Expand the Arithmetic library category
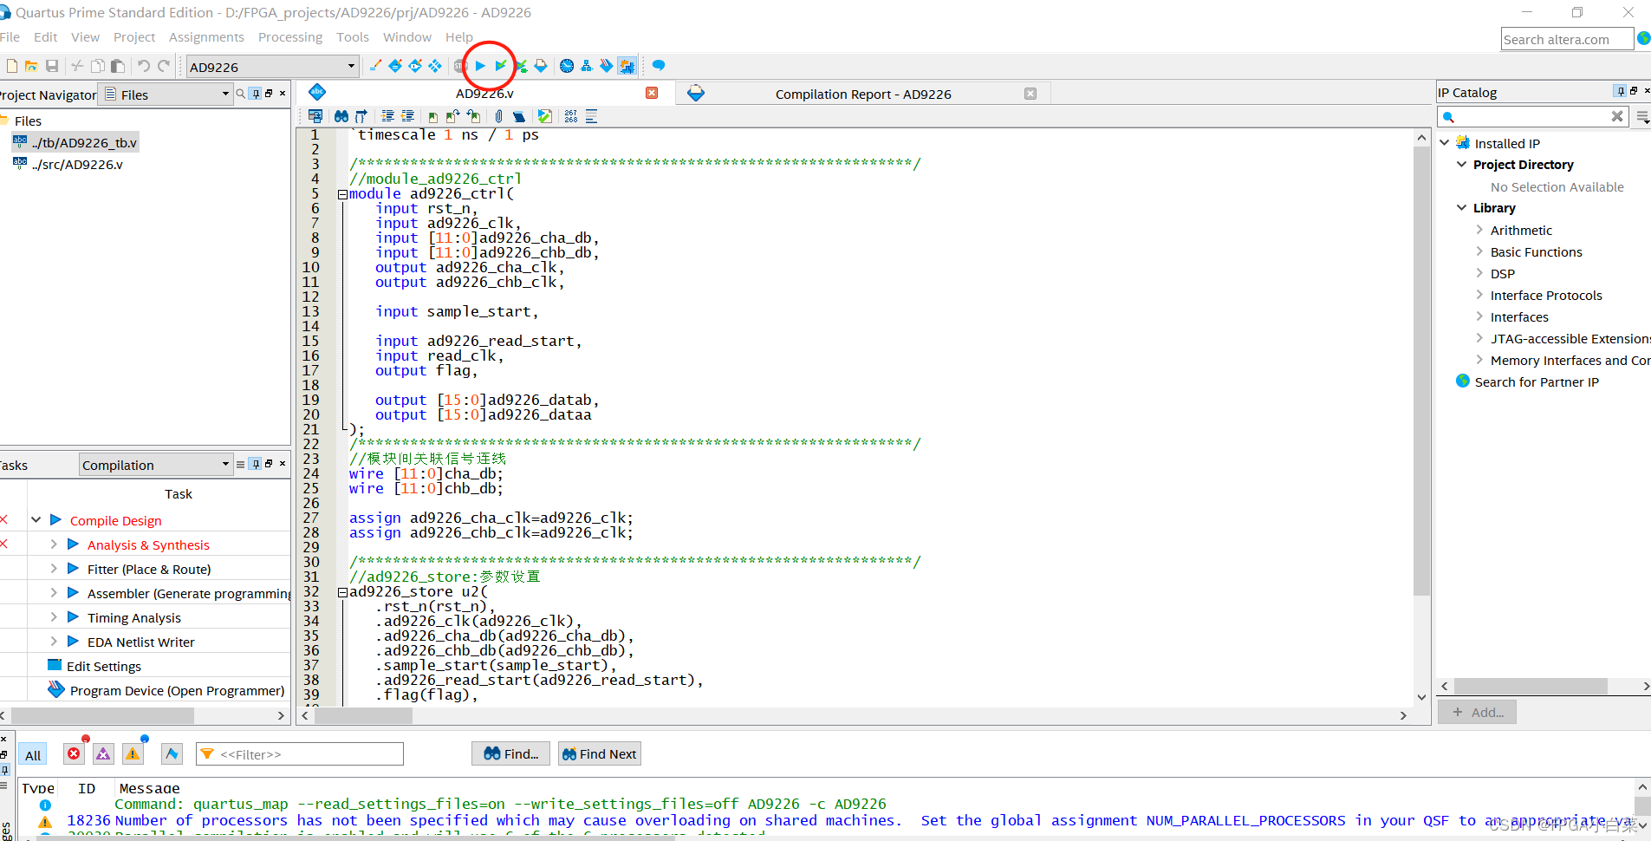This screenshot has height=841, width=1651. (x=1479, y=230)
